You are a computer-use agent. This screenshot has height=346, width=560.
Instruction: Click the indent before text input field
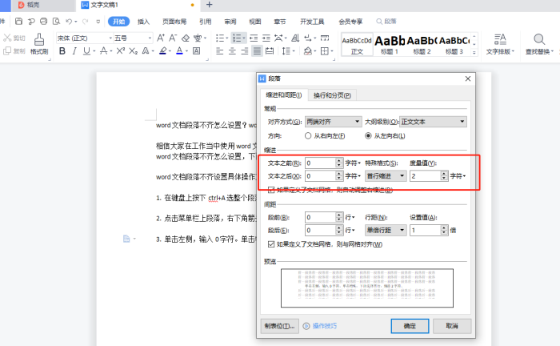(321, 163)
